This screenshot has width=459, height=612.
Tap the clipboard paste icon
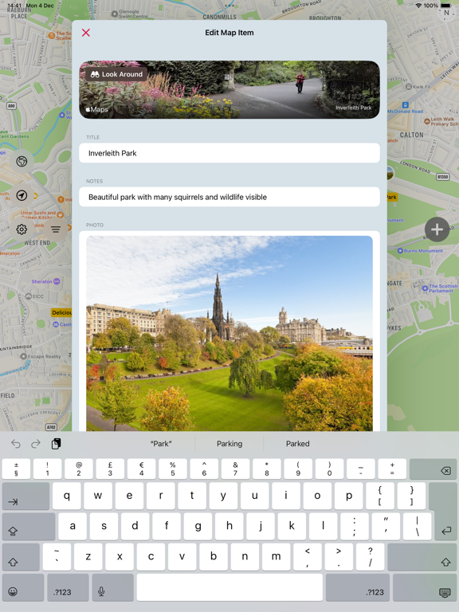coord(57,444)
